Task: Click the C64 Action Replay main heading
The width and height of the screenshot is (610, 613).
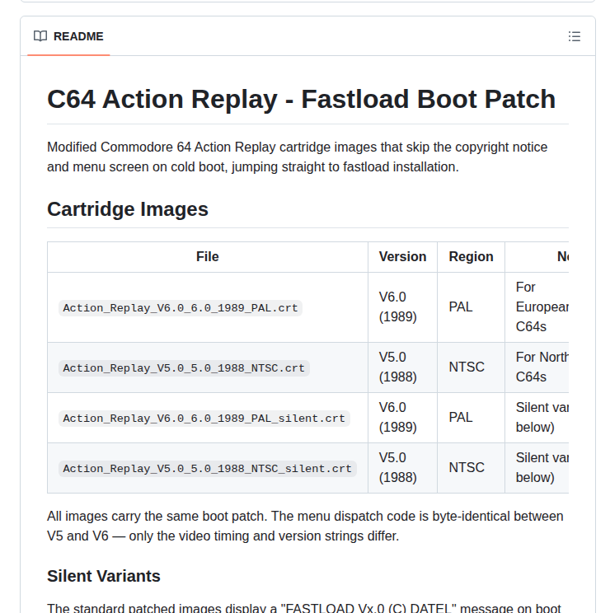Action: coord(301,99)
